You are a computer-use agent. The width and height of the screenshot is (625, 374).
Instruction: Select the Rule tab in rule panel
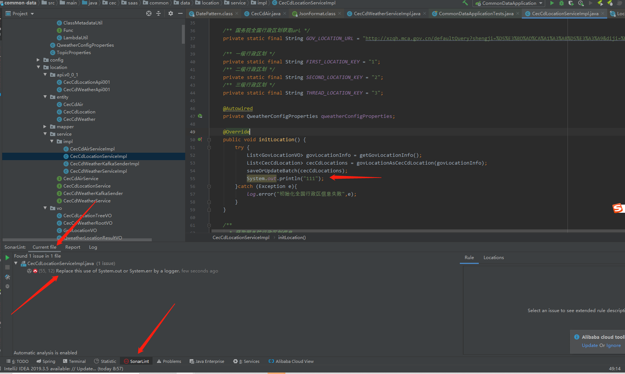[x=469, y=257]
